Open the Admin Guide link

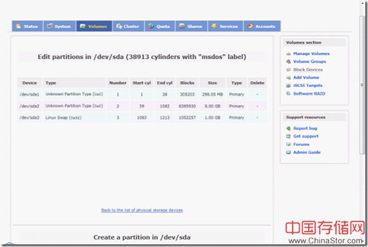(307, 152)
